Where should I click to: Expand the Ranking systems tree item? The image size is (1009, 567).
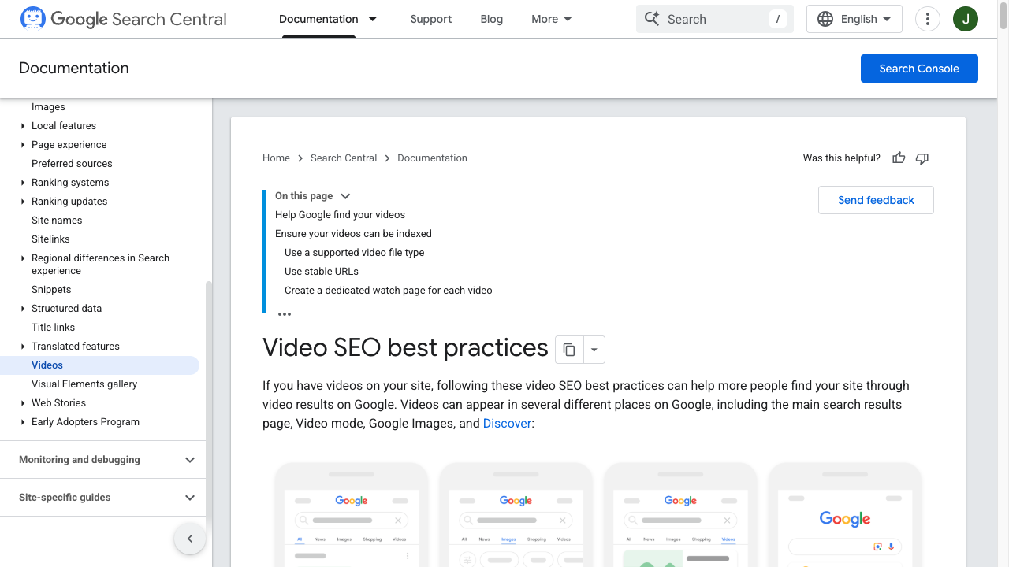[23, 183]
